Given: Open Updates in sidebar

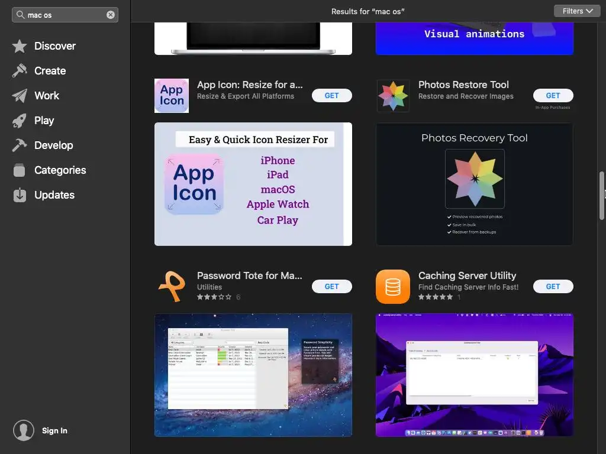Looking at the screenshot, I should 54,195.
